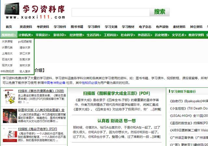Open the 《遥远的救世主》 ranking entry
Image resolution: width=208 pixels, height=146 pixels.
coord(188,123)
